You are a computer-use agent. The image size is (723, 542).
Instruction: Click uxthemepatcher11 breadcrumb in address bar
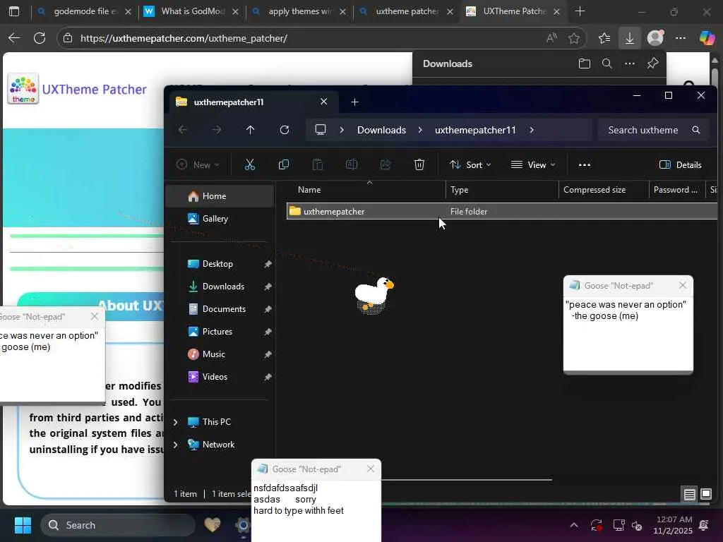pos(475,130)
